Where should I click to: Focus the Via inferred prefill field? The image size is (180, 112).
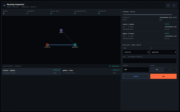149,61
